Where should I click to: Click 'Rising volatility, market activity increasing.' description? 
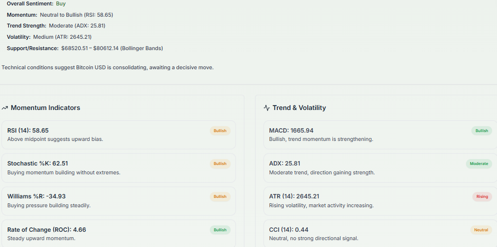pyautogui.click(x=322, y=206)
